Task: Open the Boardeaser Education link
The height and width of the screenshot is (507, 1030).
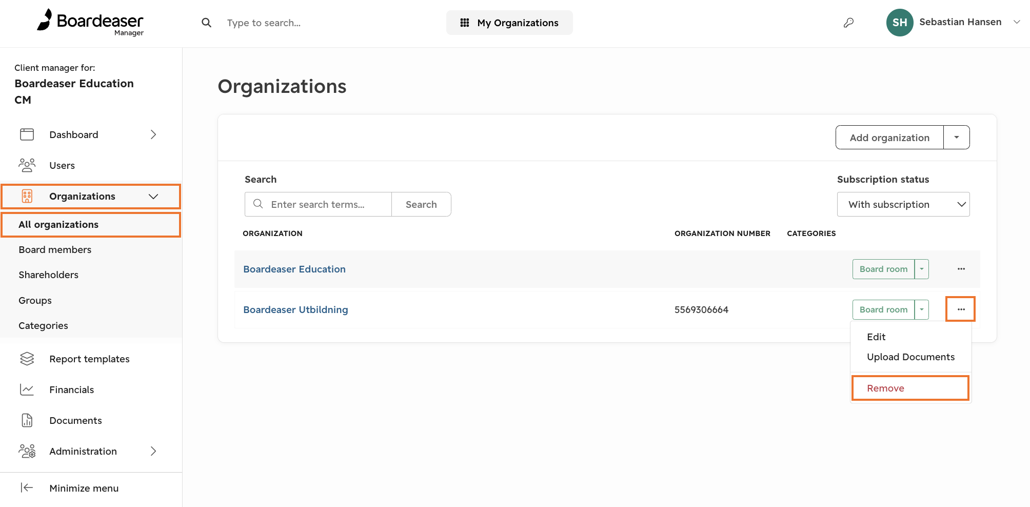Action: [294, 269]
